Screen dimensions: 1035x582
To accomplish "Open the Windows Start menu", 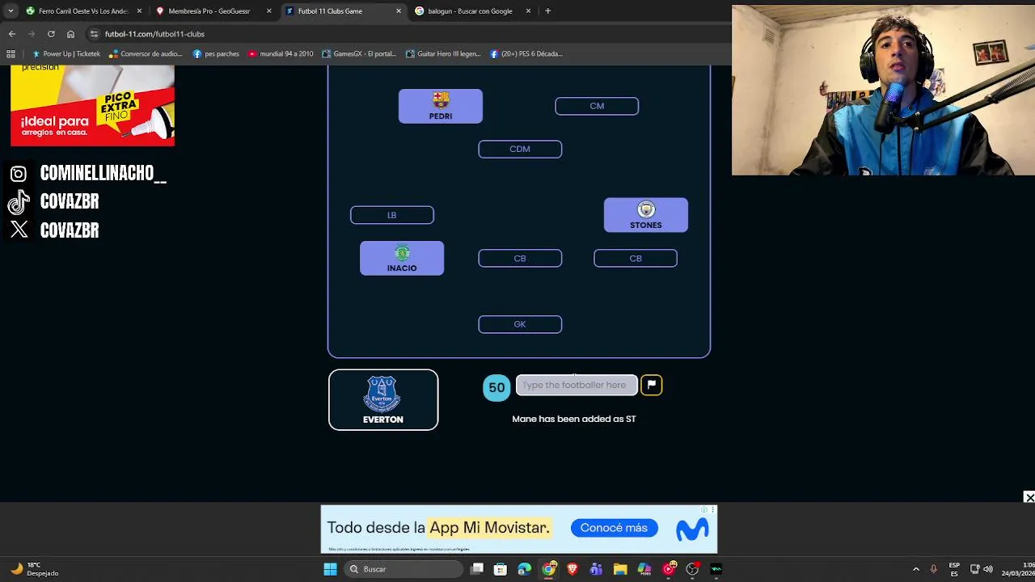I will coord(330,569).
